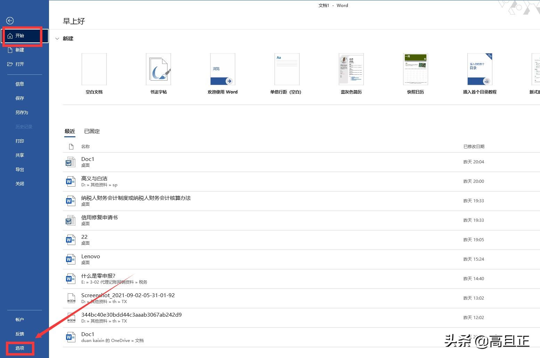This screenshot has width=540, height=358.
Task: Switch to the 已固定 tab
Action: pyautogui.click(x=92, y=131)
